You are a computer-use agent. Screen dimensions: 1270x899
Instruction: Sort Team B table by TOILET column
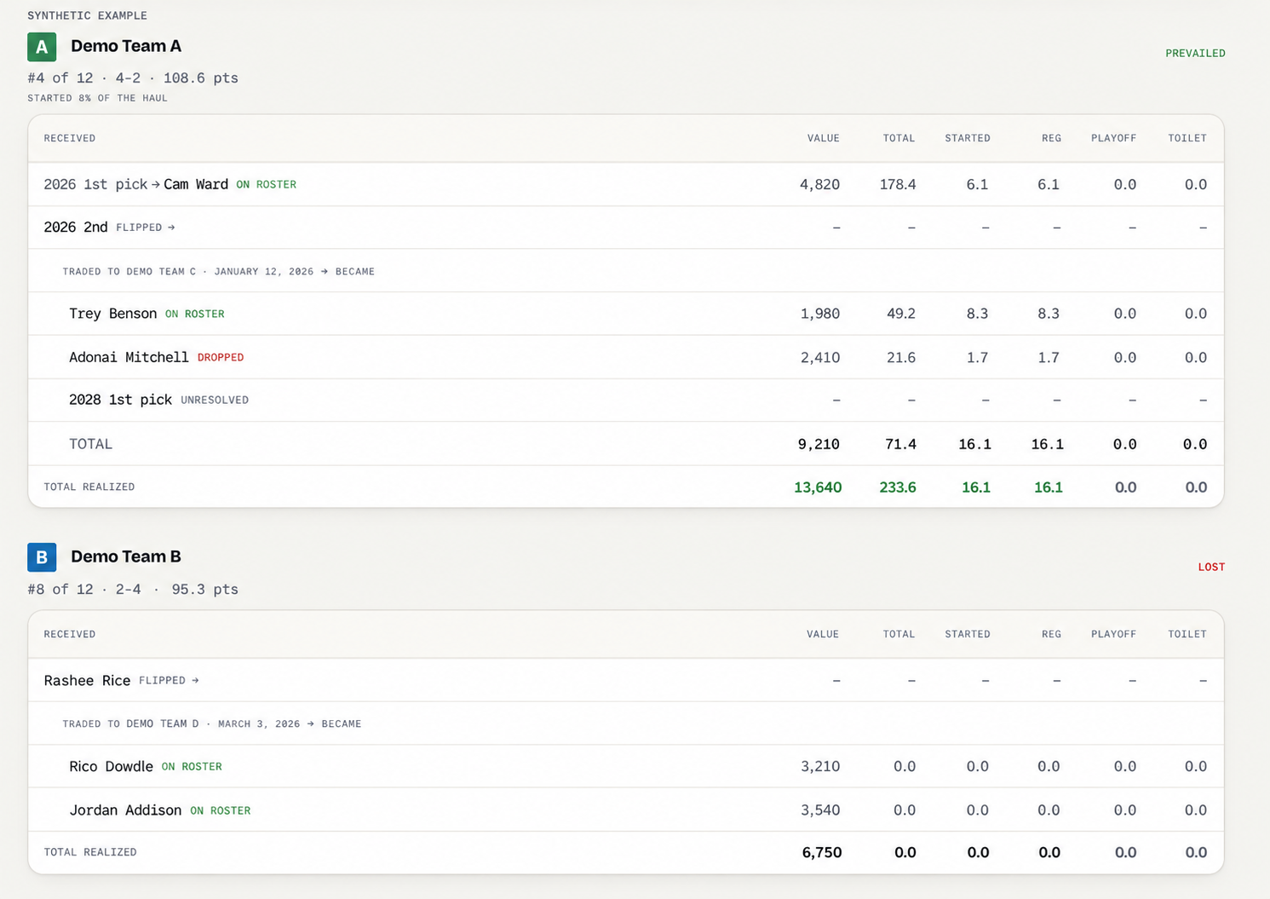click(x=1187, y=634)
